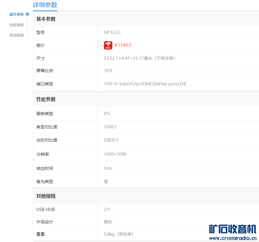The height and width of the screenshot is (242, 259).
Task: Click the 报价 row label
Action: click(40, 45)
